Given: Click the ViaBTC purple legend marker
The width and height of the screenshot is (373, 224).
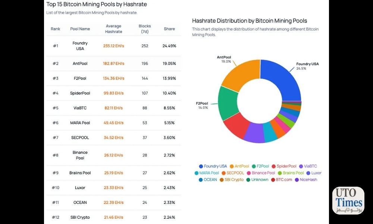Looking at the screenshot, I should 301,166.
